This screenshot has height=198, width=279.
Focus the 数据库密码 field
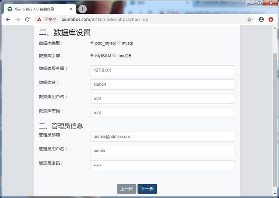tap(163, 113)
